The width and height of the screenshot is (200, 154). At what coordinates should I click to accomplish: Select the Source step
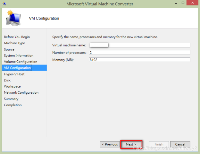(9, 49)
